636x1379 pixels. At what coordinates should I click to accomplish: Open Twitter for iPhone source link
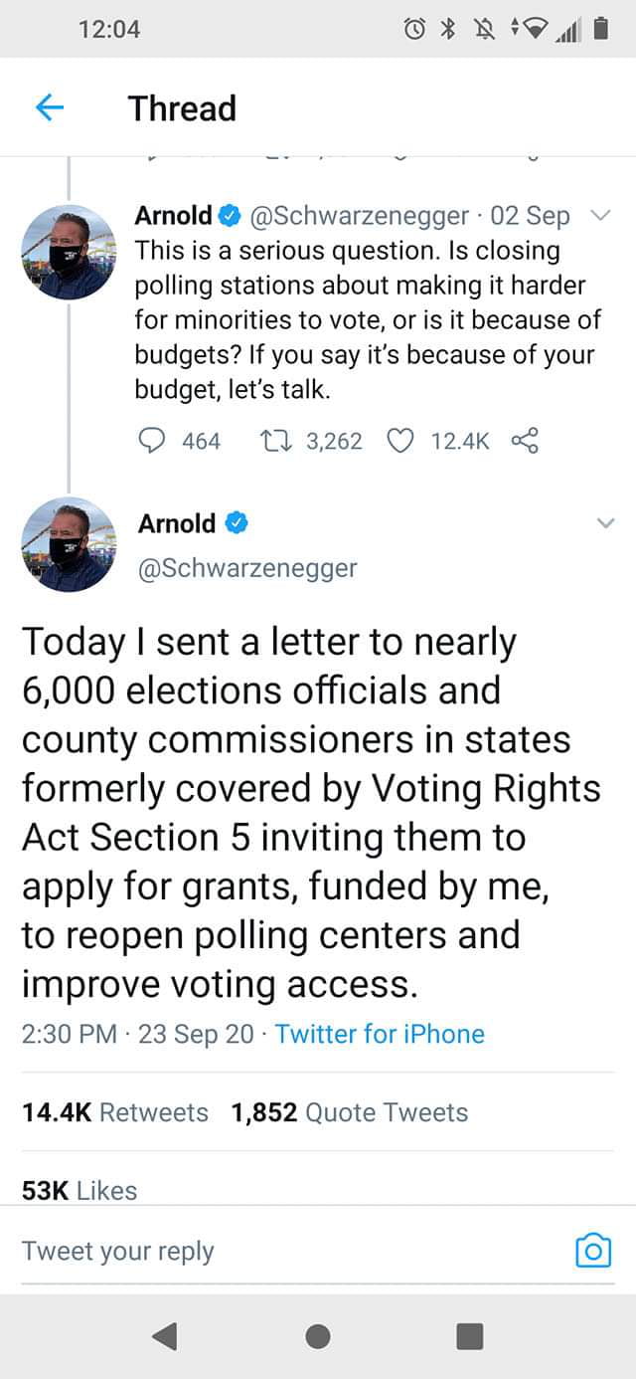(380, 1034)
